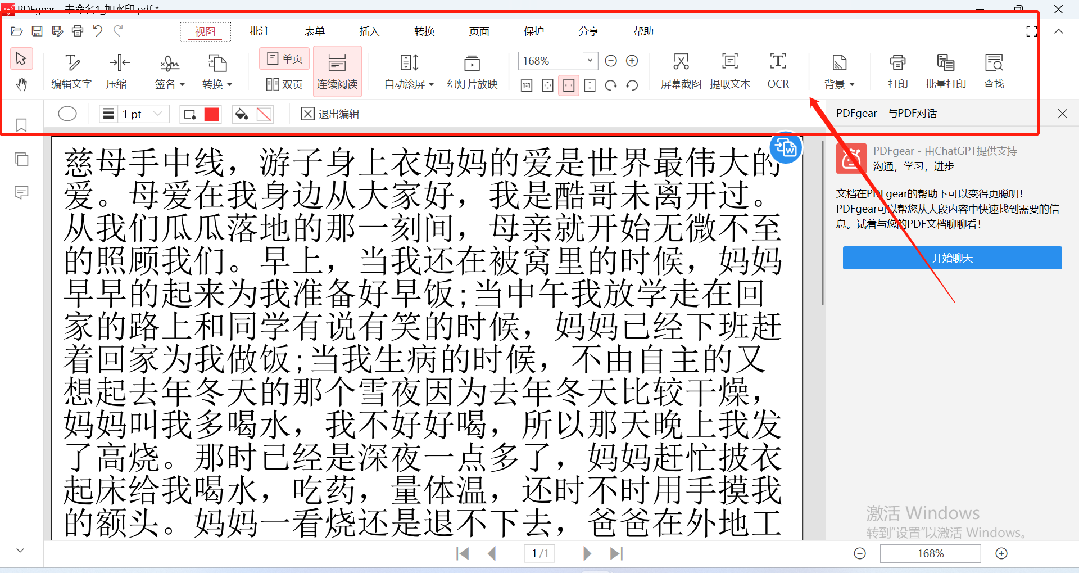This screenshot has width=1079, height=573.
Task: Rotate page clockwise
Action: (x=611, y=85)
